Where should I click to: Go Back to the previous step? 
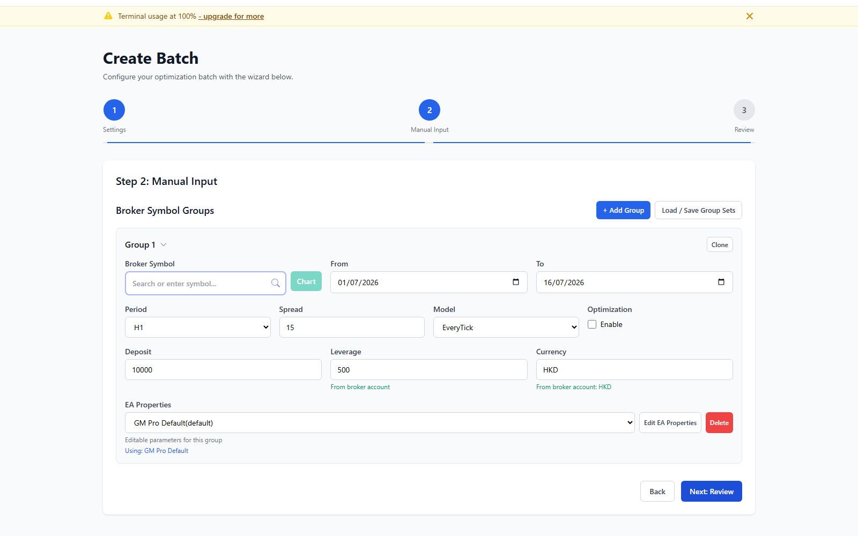[x=657, y=492]
